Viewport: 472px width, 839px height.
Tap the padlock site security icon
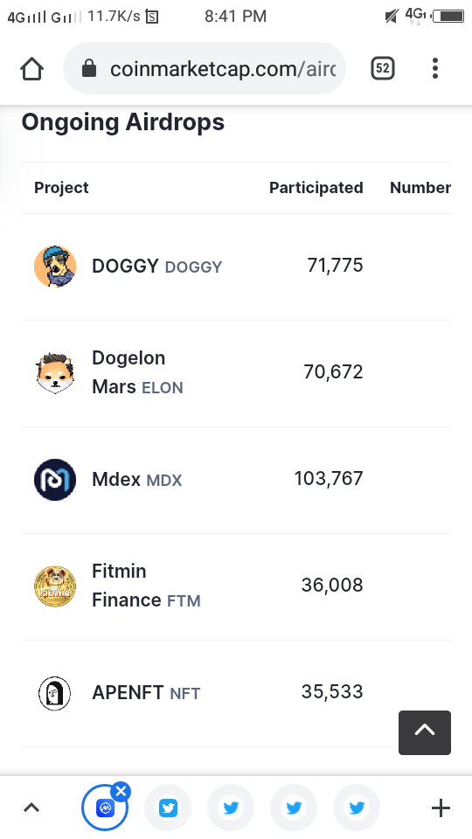[x=89, y=68]
